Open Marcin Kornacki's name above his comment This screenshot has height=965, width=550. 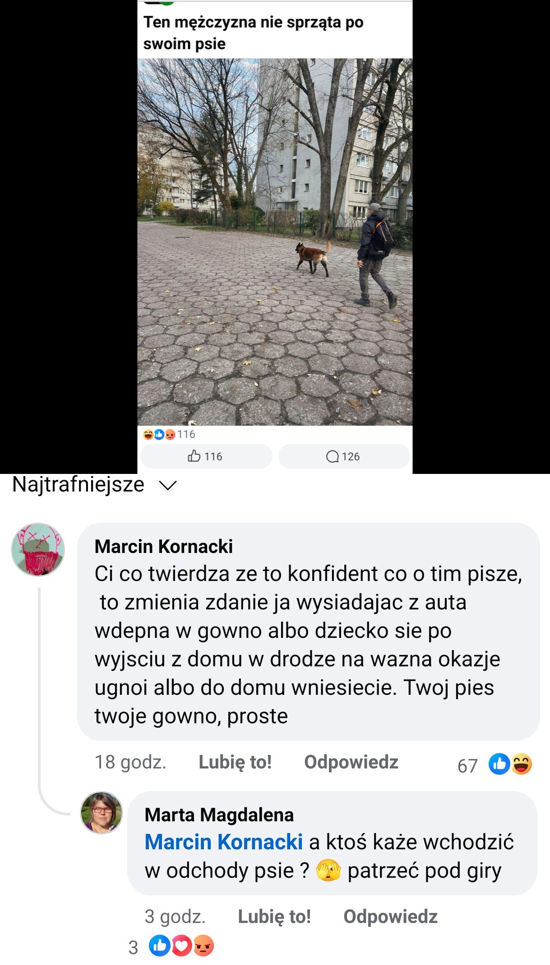164,546
